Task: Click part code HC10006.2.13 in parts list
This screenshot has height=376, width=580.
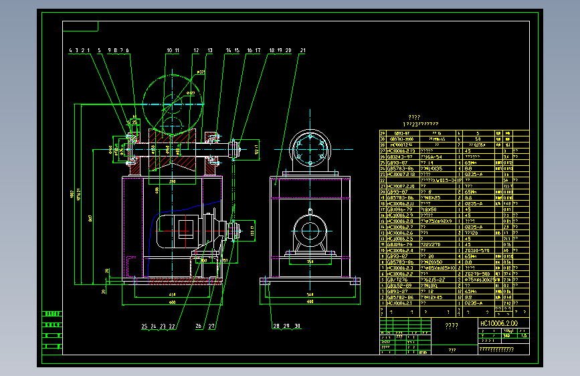Action: coord(401,151)
